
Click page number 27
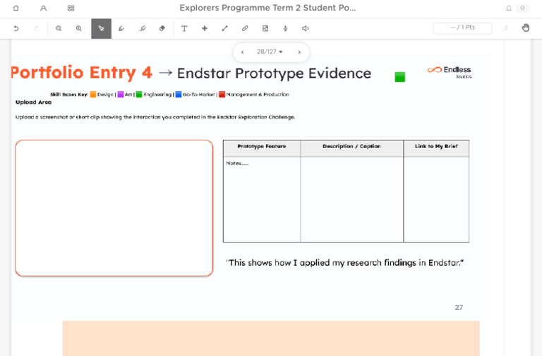click(459, 307)
